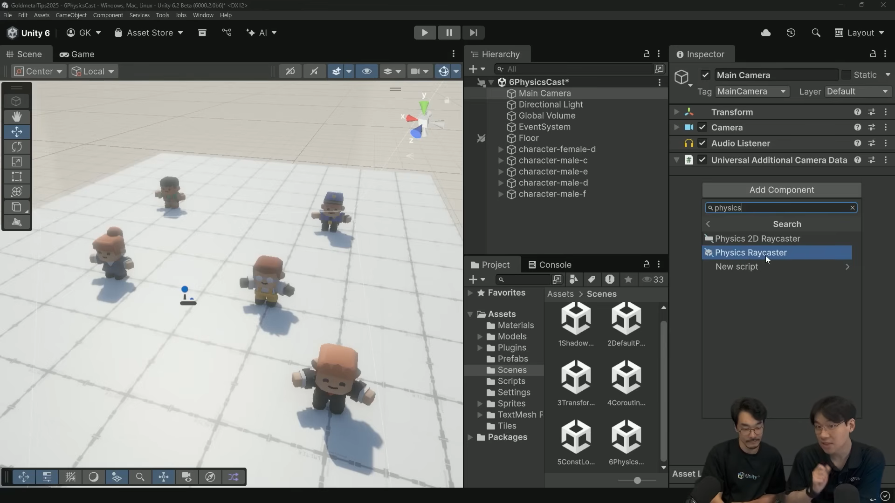Select the Rotate tool
Screen dimensions: 895x503
(x=17, y=147)
